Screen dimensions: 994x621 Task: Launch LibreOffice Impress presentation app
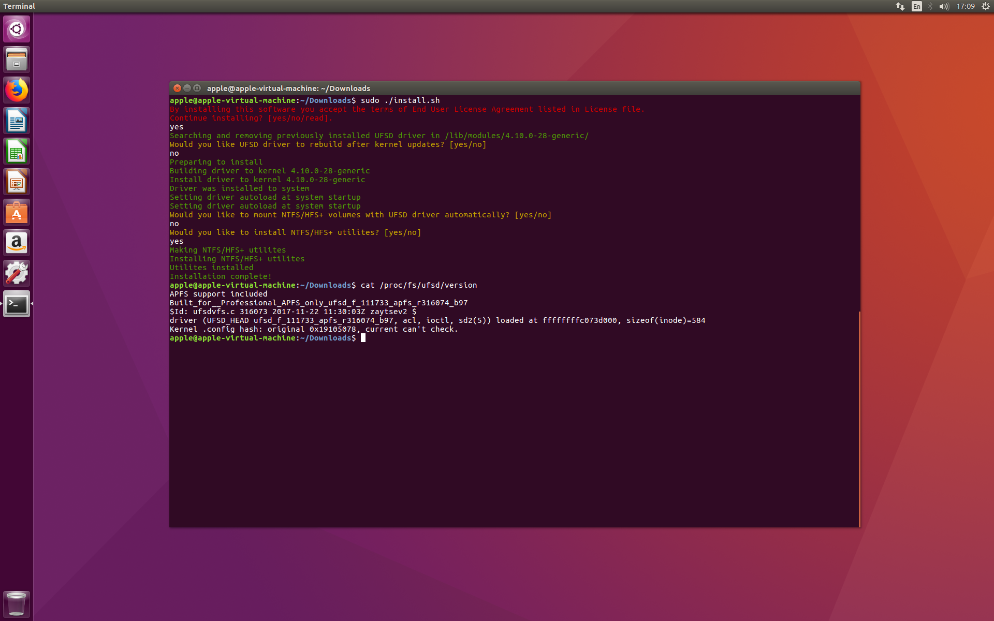click(17, 182)
